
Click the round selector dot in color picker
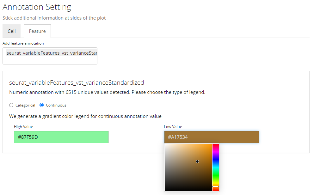pyautogui.click(x=197, y=161)
